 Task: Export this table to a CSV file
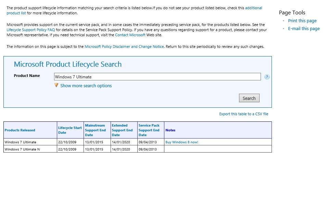(244, 114)
